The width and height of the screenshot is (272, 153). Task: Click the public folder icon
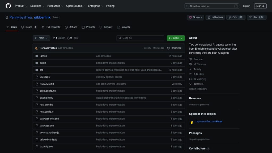(37, 63)
